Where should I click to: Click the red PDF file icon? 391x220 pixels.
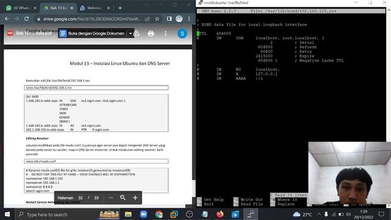[x=10, y=33]
